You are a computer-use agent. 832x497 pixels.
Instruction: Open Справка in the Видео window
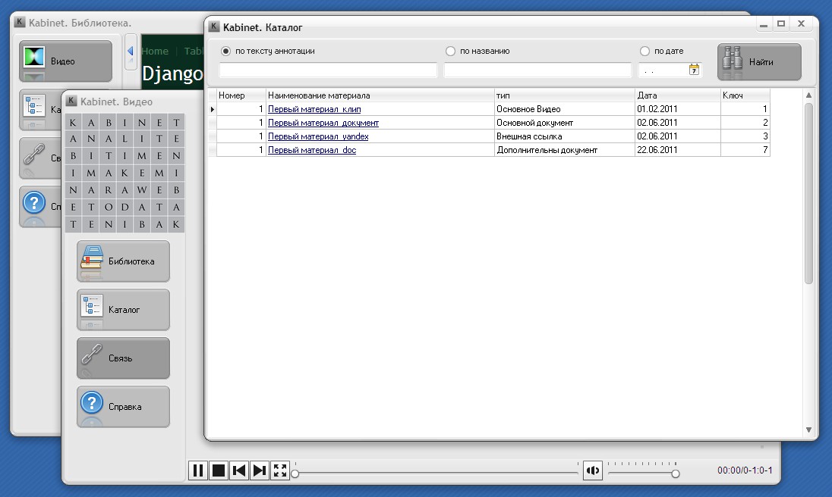123,407
